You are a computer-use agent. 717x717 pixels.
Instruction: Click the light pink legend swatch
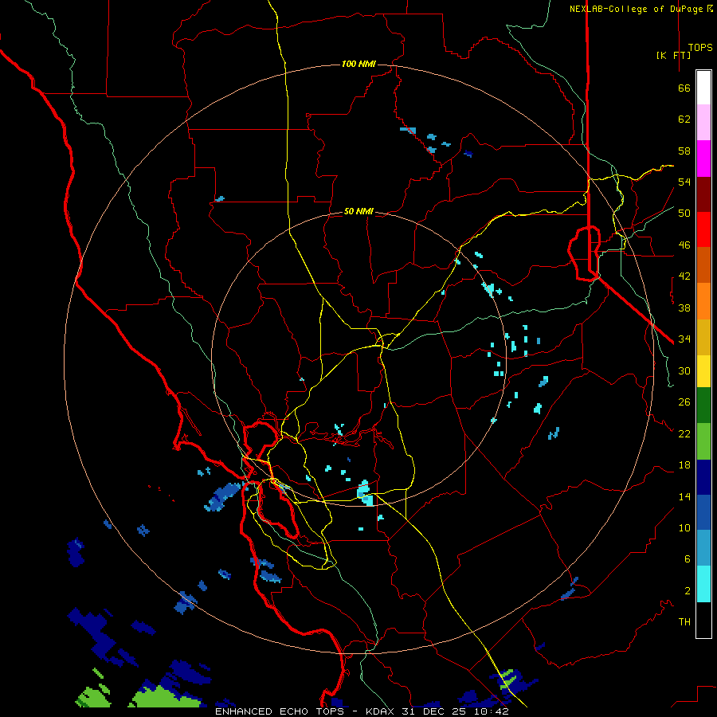[x=703, y=123]
